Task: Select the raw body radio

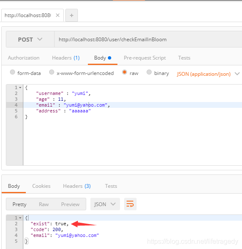Action: [x=125, y=72]
